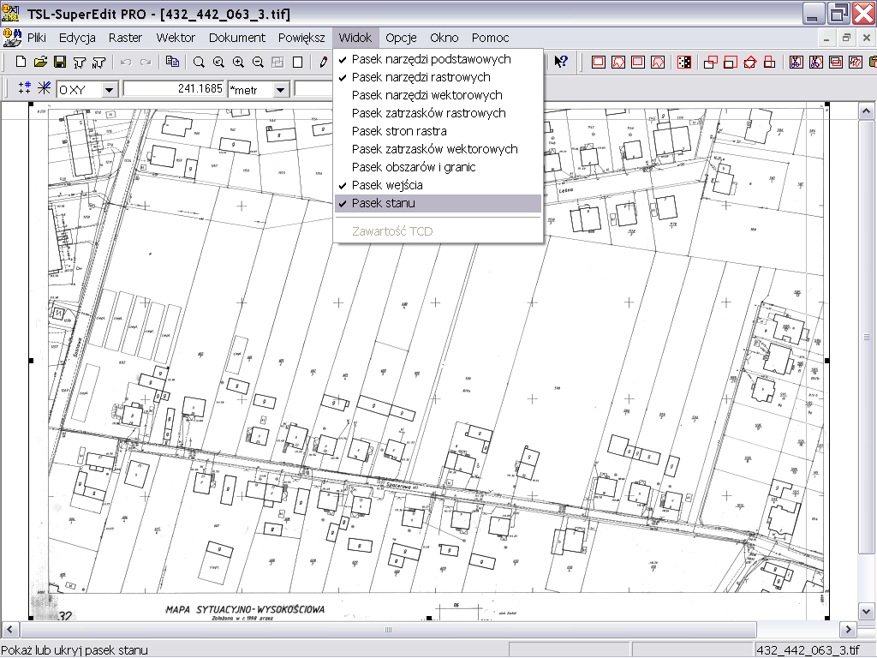Save using the floppy disk icon
Viewport: 877px width, 658px height.
(60, 62)
